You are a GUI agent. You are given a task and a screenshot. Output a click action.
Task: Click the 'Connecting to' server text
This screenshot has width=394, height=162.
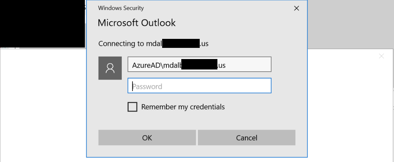click(153, 44)
